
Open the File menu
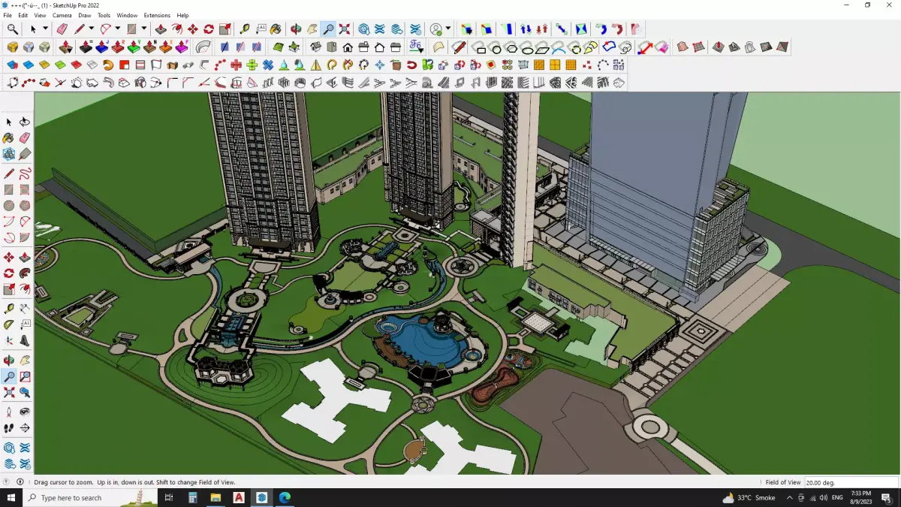click(8, 15)
